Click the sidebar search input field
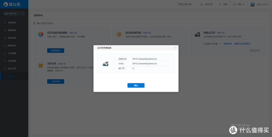The height and width of the screenshot is (137, 272). click(14, 14)
